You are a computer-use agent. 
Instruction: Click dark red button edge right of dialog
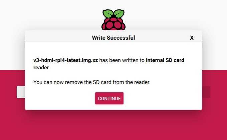click(206, 92)
